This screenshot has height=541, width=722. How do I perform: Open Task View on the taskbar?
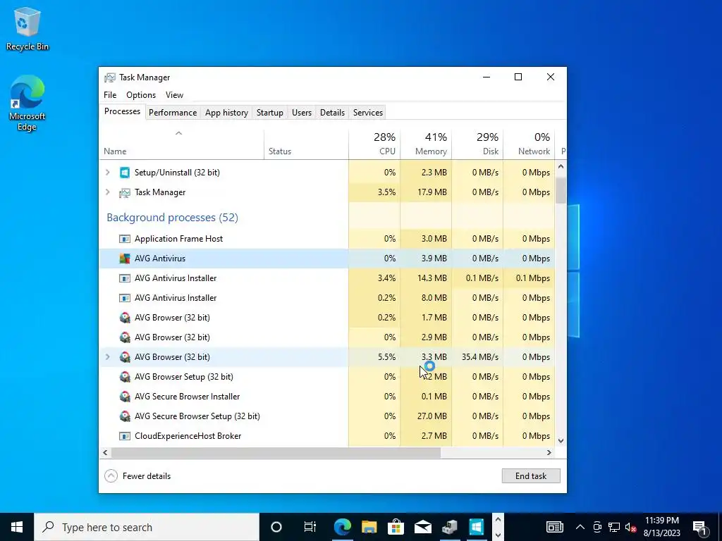[x=310, y=527]
